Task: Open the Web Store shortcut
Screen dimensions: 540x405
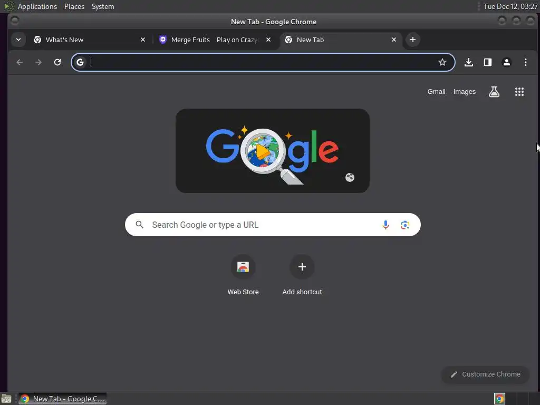Action: click(x=243, y=275)
